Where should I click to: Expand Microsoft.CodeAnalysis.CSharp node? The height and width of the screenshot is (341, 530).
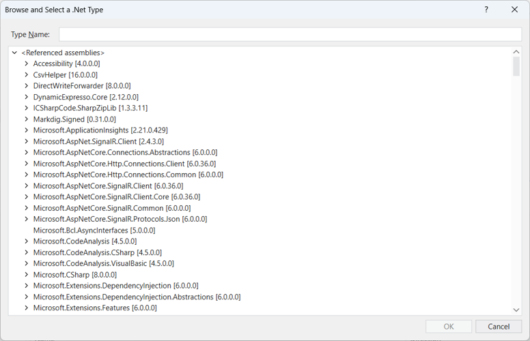click(27, 252)
